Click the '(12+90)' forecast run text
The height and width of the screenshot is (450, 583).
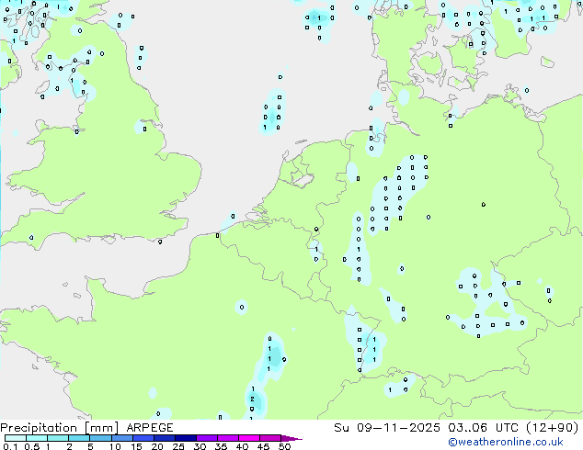552,428
